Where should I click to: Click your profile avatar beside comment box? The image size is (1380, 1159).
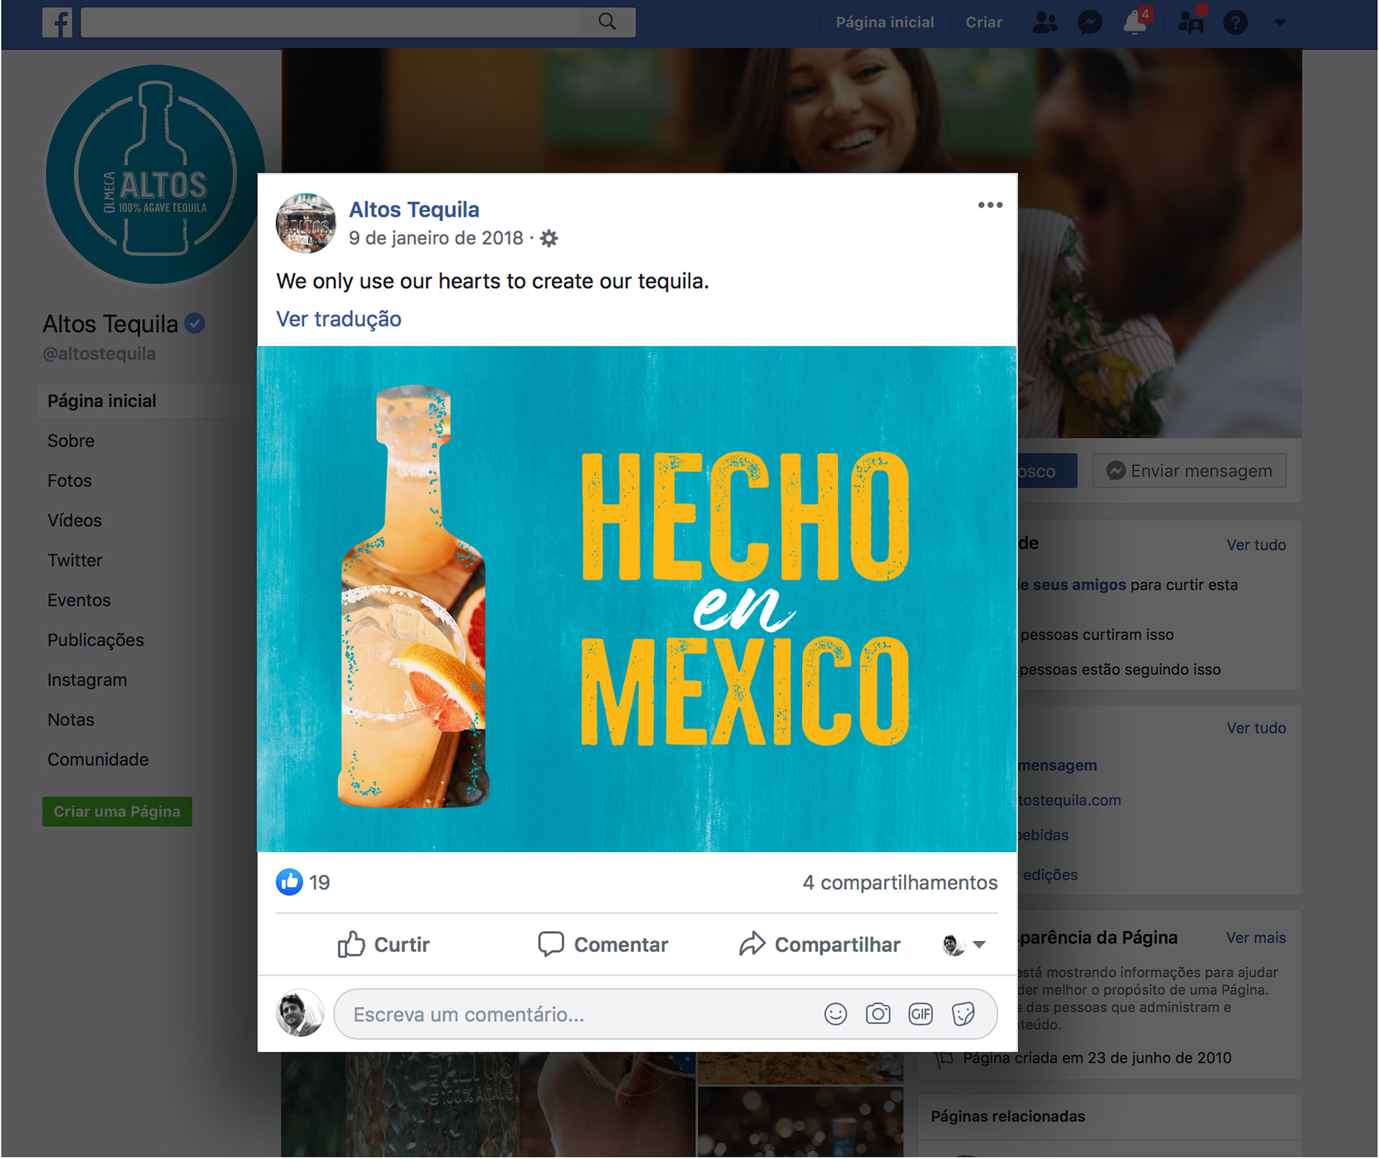[300, 1013]
